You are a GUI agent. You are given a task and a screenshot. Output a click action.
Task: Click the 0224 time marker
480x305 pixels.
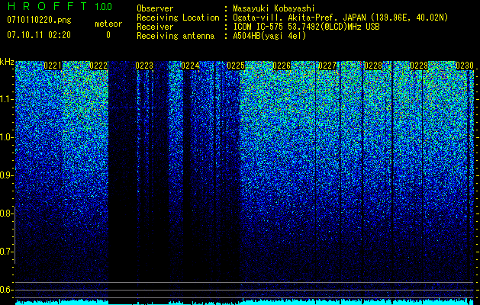point(190,66)
